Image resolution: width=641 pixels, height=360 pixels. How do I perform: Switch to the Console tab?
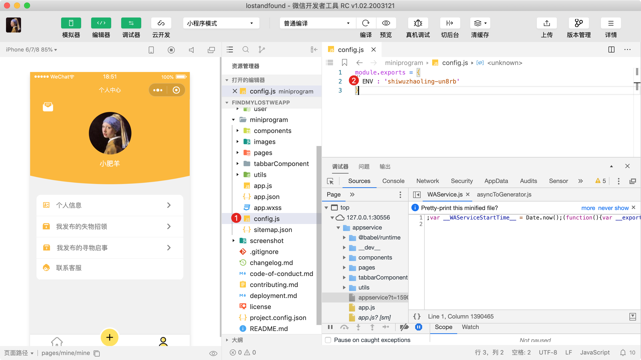pos(393,181)
